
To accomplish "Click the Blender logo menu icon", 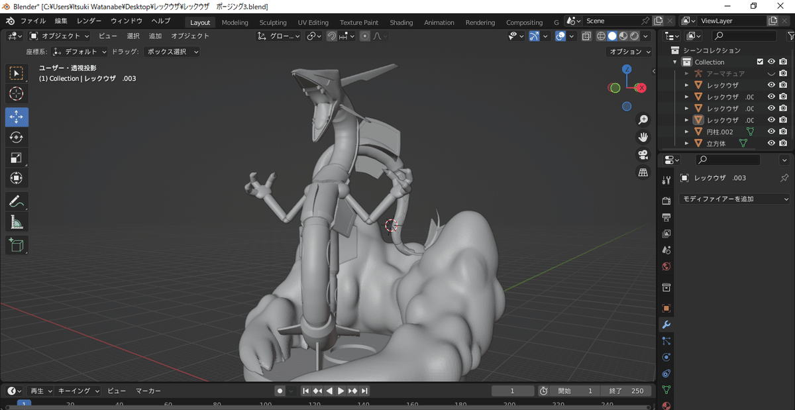I will pyautogui.click(x=11, y=21).
